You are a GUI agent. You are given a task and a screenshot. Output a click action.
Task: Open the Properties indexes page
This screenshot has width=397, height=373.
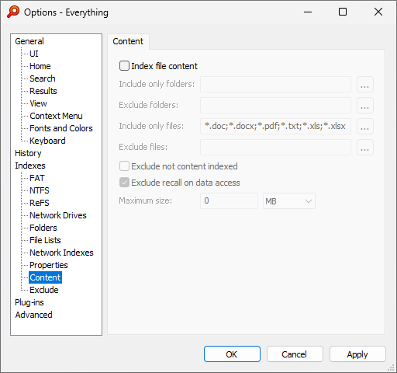pos(49,265)
